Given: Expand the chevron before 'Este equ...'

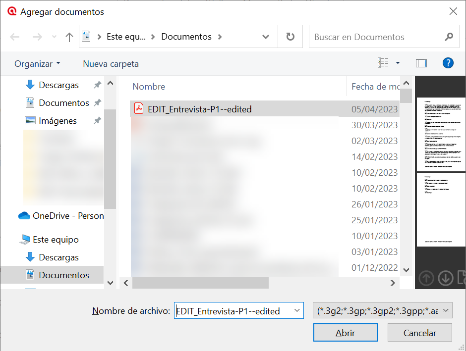Looking at the screenshot, I should point(99,37).
